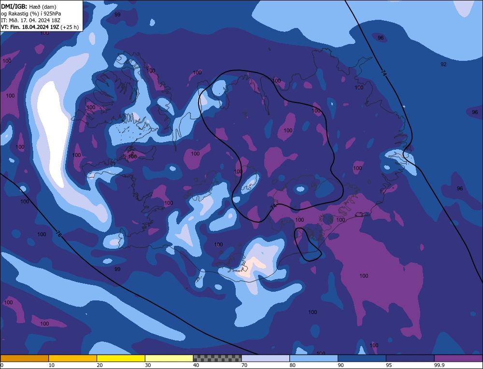Click the '92' humidity value on the map

[443, 64]
